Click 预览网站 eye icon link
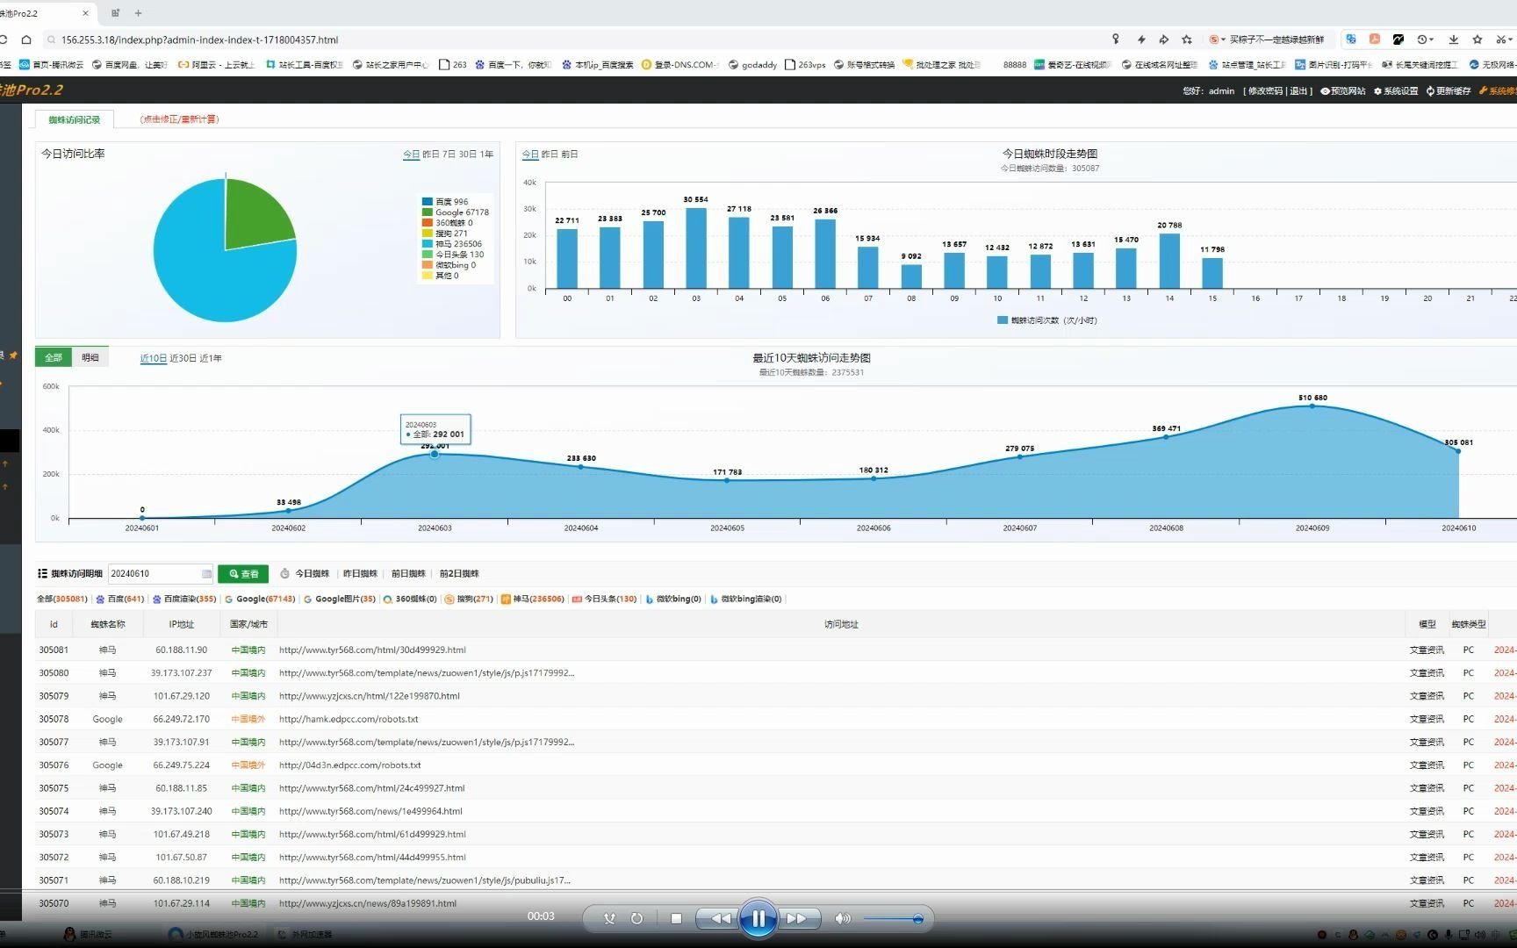This screenshot has height=948, width=1517. (x=1343, y=90)
